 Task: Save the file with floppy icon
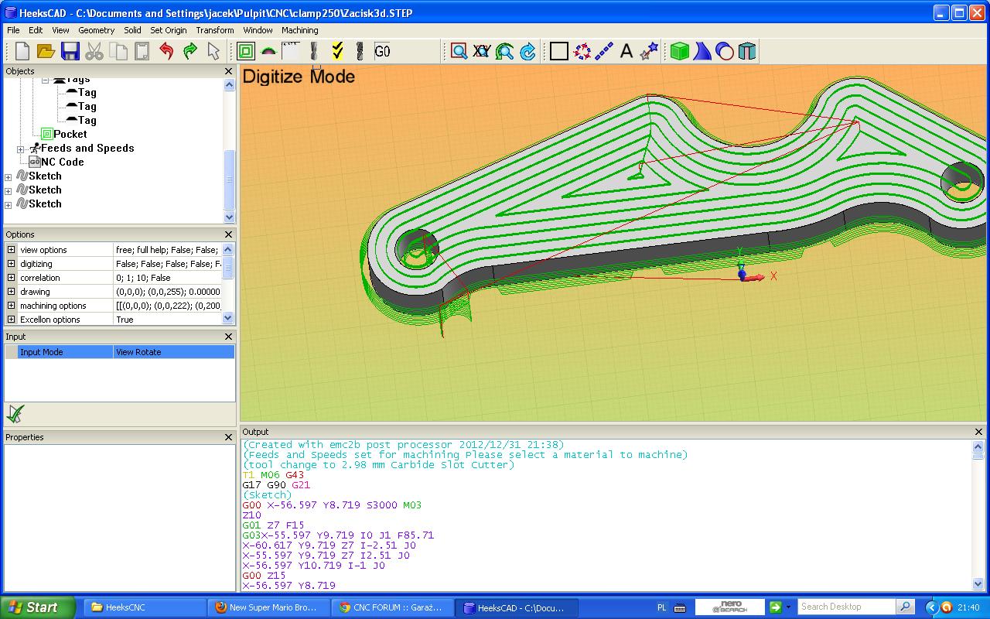(70, 51)
